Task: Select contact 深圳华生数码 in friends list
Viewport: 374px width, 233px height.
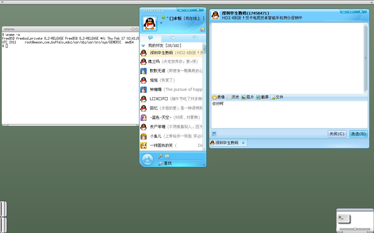Action: point(171,53)
